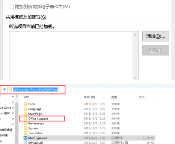This screenshot has height=144, width=175.
Task: Click the MathType.exe sigma icon
Action: point(26,138)
